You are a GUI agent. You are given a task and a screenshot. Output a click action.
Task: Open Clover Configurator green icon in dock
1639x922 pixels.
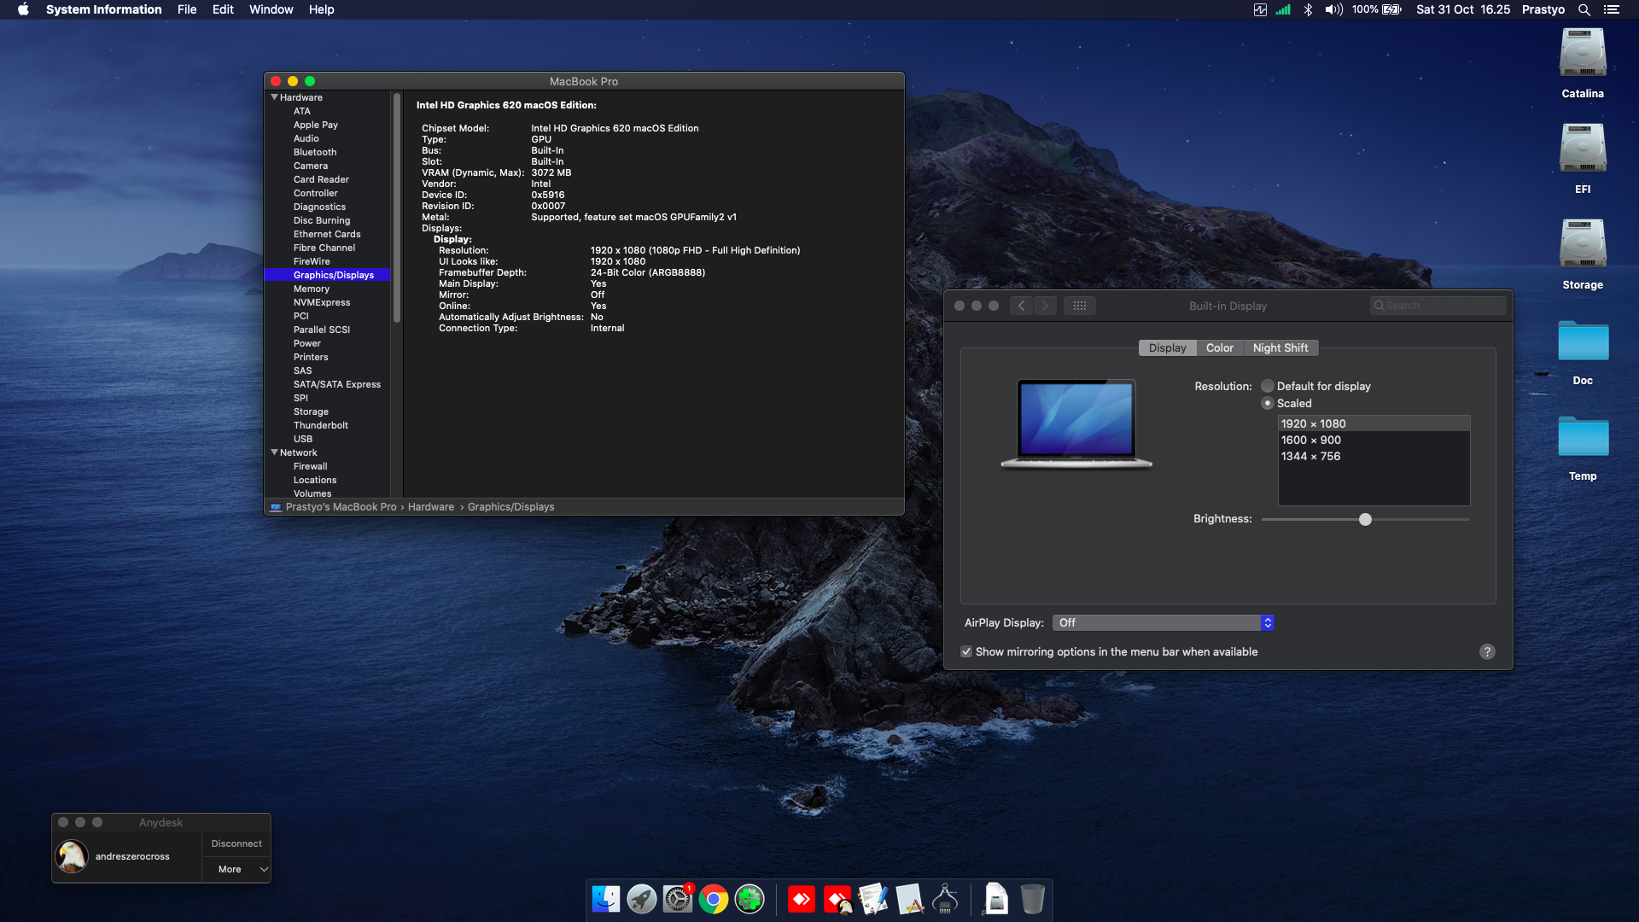point(750,899)
